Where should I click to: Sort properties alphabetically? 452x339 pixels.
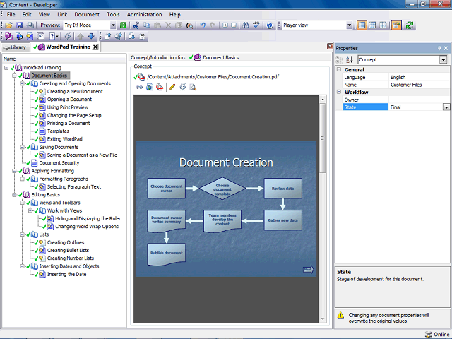pos(349,60)
